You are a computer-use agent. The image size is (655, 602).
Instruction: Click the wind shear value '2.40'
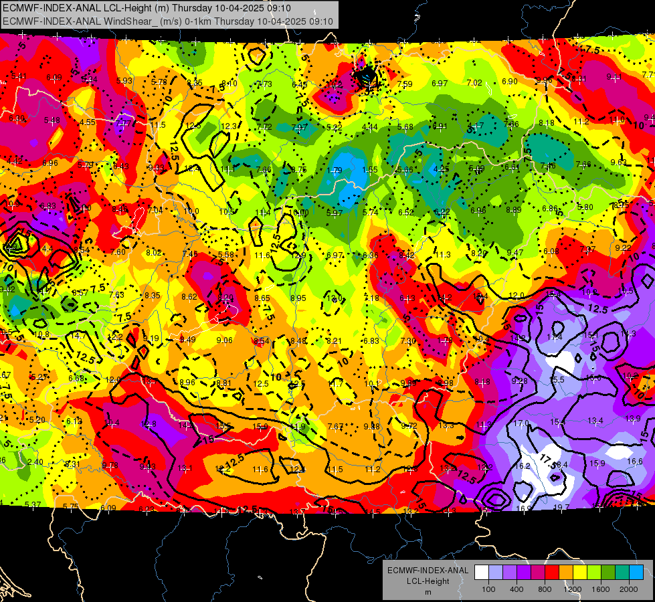point(35,462)
